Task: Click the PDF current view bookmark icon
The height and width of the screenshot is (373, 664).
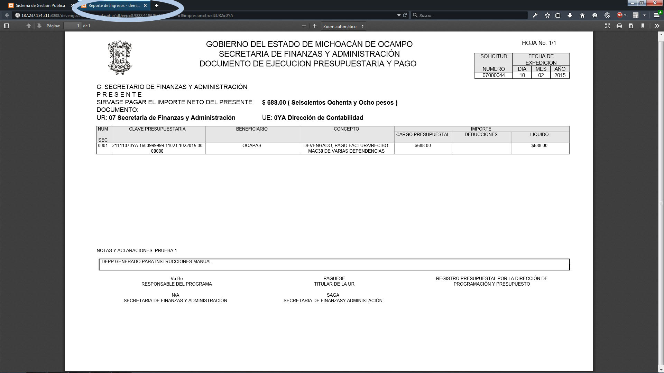Action: (643, 26)
